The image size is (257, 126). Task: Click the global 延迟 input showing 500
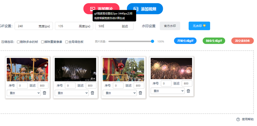click(114, 26)
